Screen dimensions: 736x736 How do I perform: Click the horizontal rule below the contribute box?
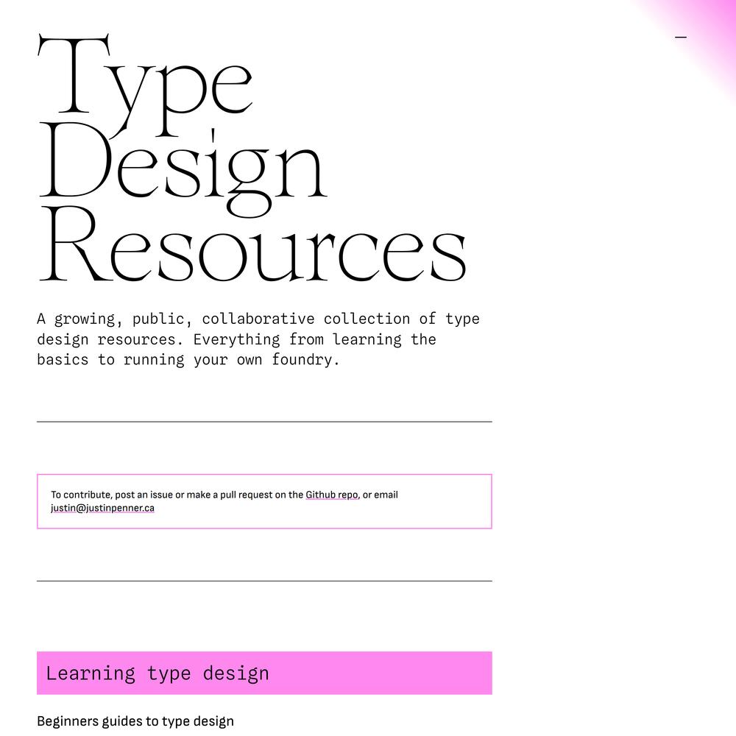point(264,581)
